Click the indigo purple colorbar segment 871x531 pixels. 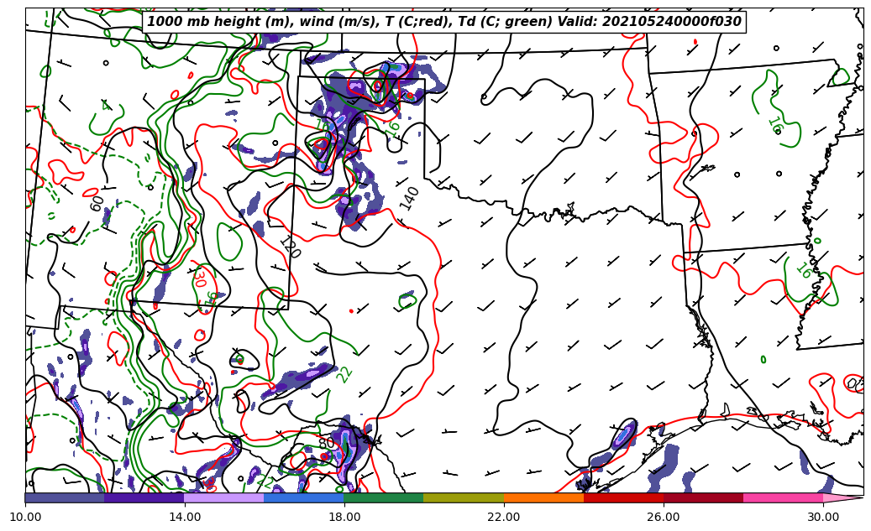coord(144,497)
